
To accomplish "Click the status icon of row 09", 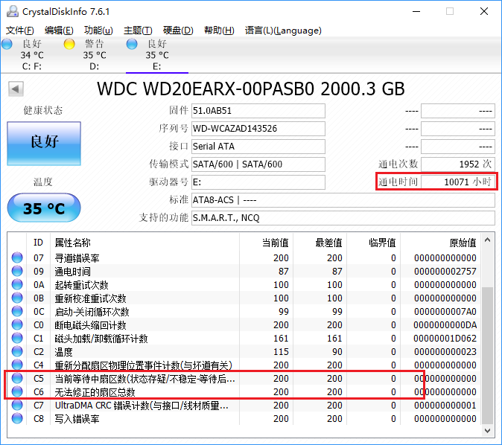I will pyautogui.click(x=17, y=271).
